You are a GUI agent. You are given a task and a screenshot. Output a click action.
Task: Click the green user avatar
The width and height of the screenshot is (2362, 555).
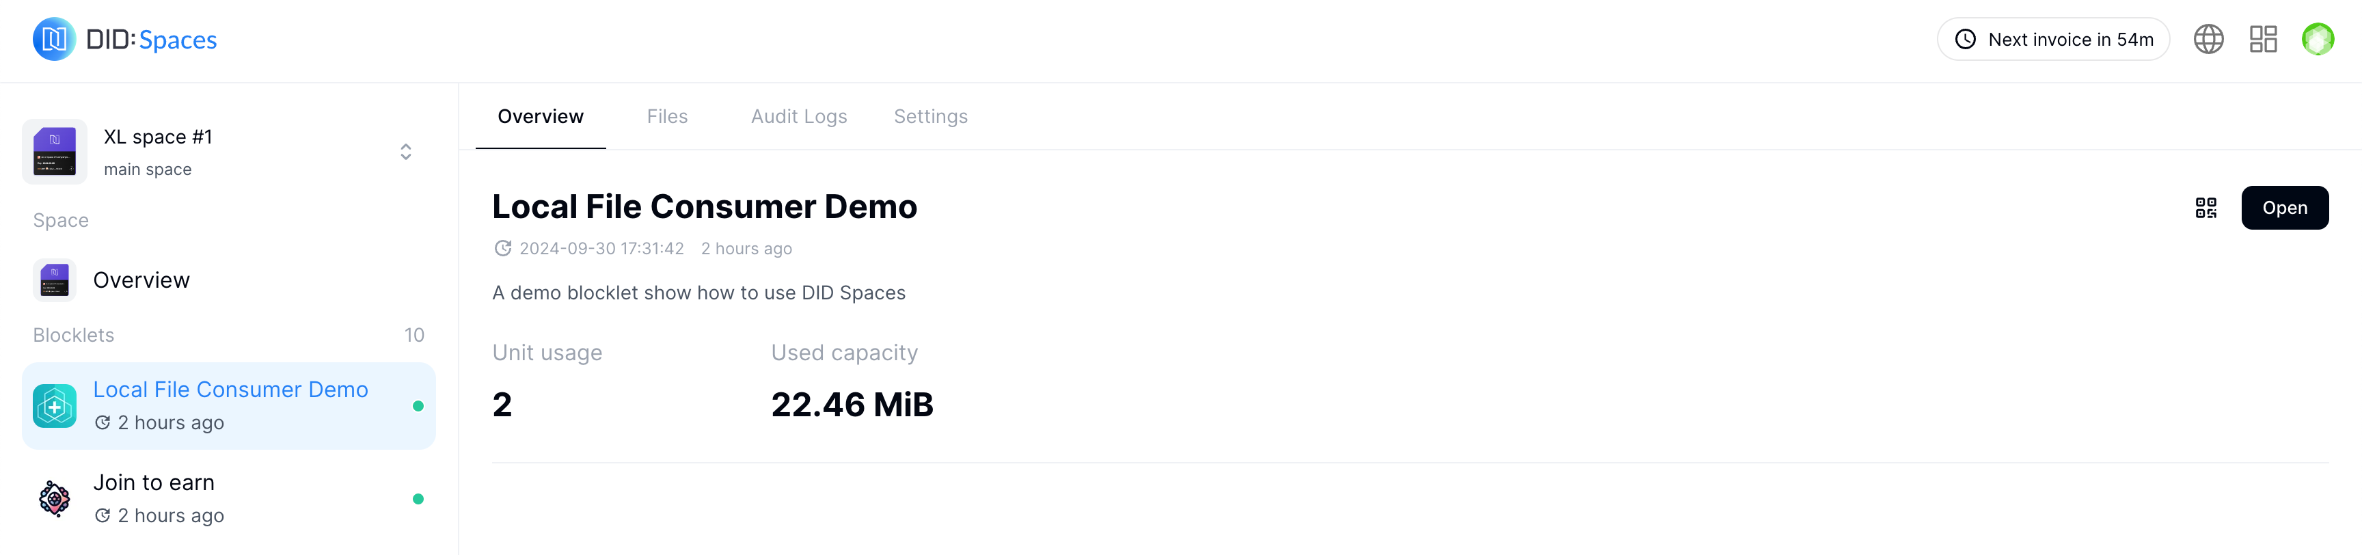[x=2317, y=40]
